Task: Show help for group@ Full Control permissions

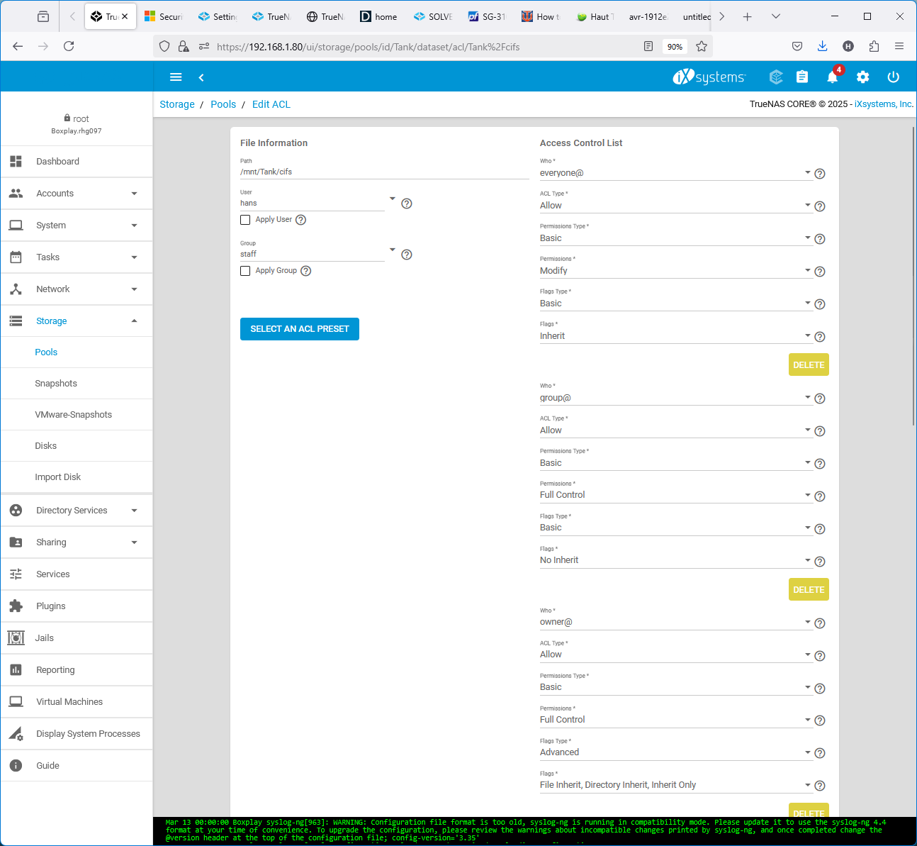Action: 820,496
